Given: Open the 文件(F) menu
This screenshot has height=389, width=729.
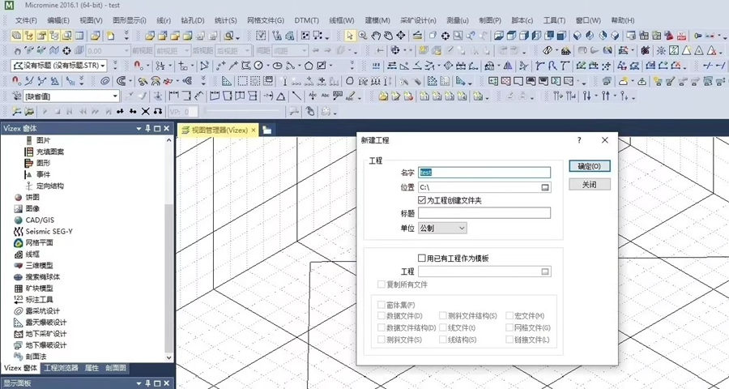Looking at the screenshot, I should [26, 20].
